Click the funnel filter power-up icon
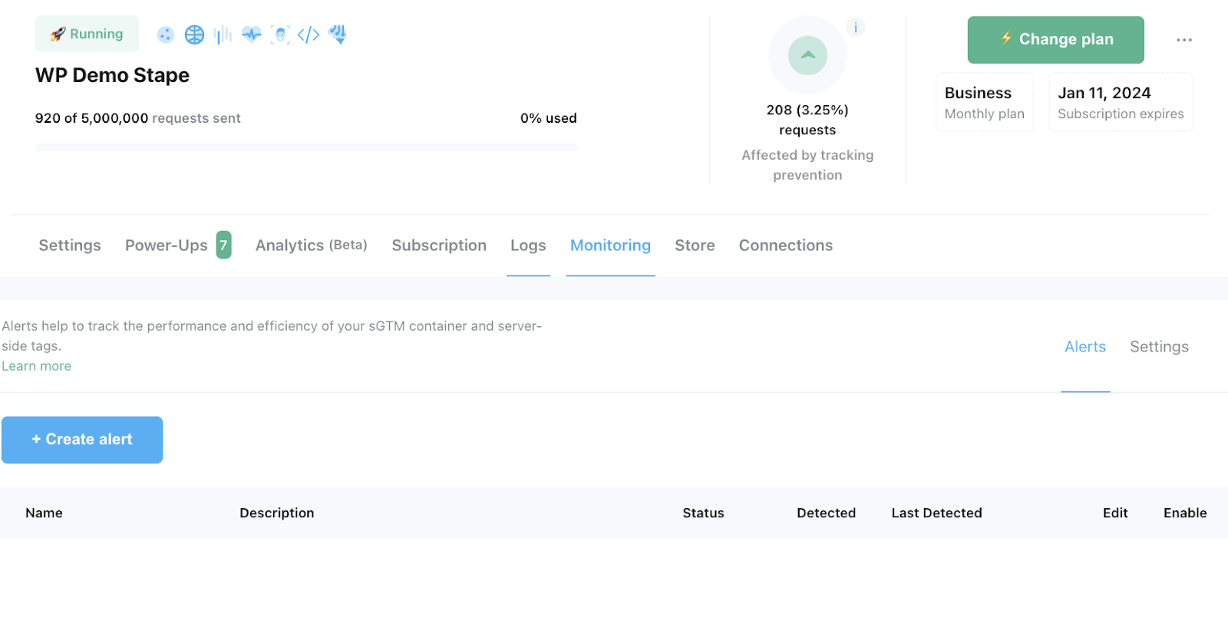1228x630 pixels. click(338, 35)
